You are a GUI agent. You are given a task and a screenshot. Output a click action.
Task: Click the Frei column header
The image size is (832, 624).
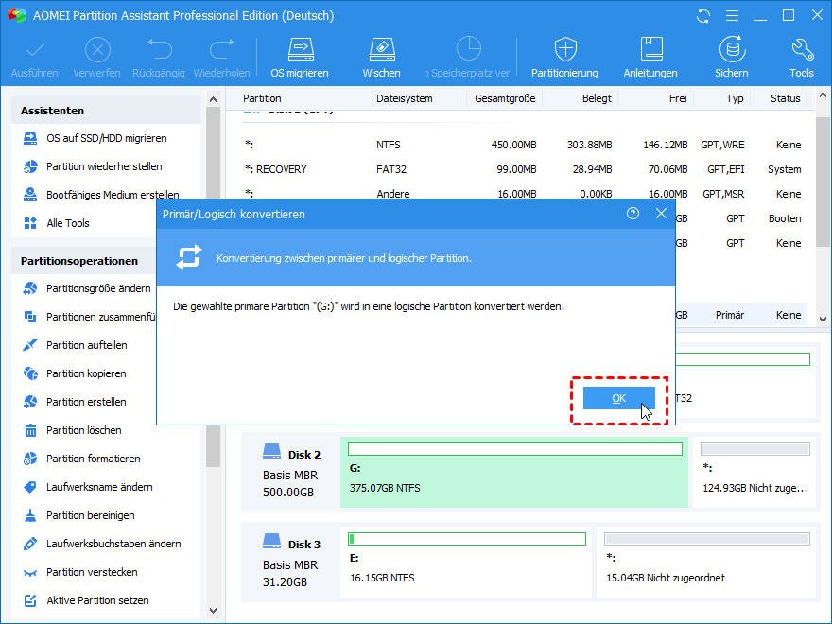point(678,98)
